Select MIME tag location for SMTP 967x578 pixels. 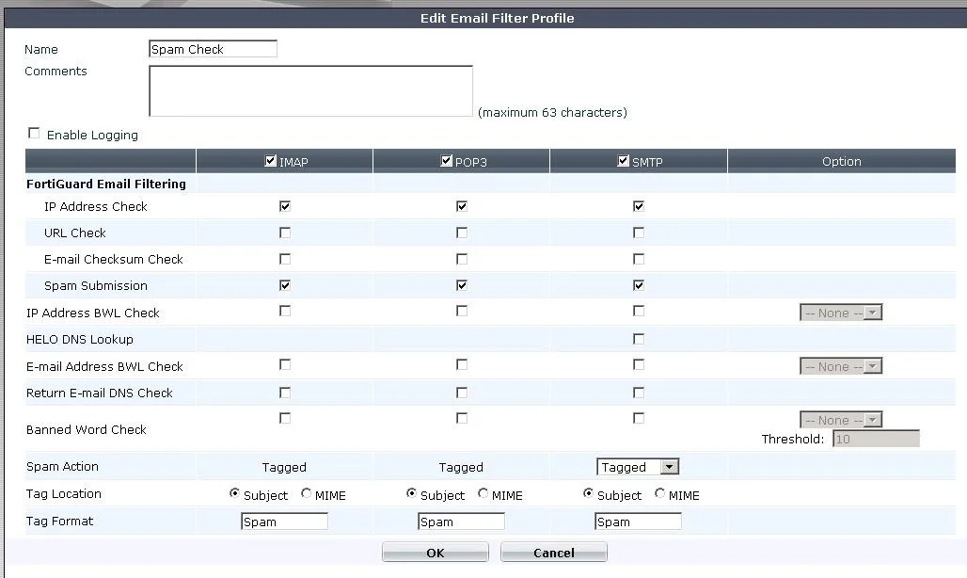click(x=660, y=493)
